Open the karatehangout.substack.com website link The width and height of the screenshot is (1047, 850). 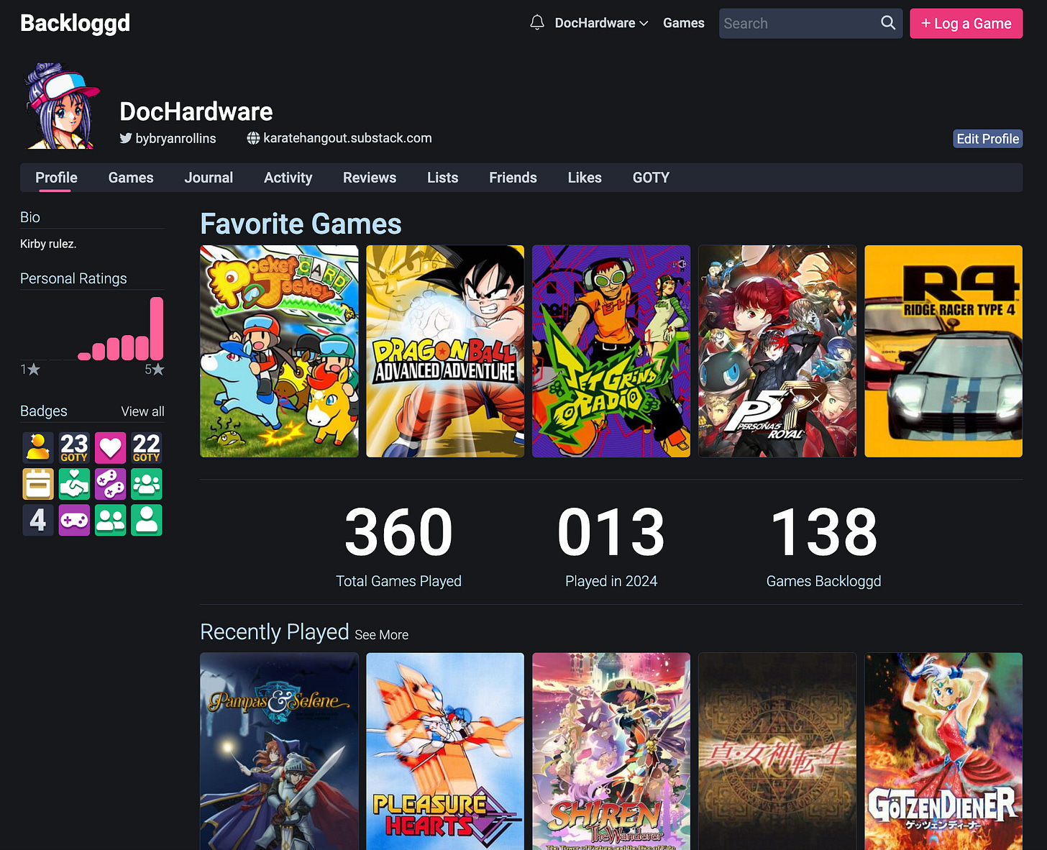pyautogui.click(x=347, y=138)
